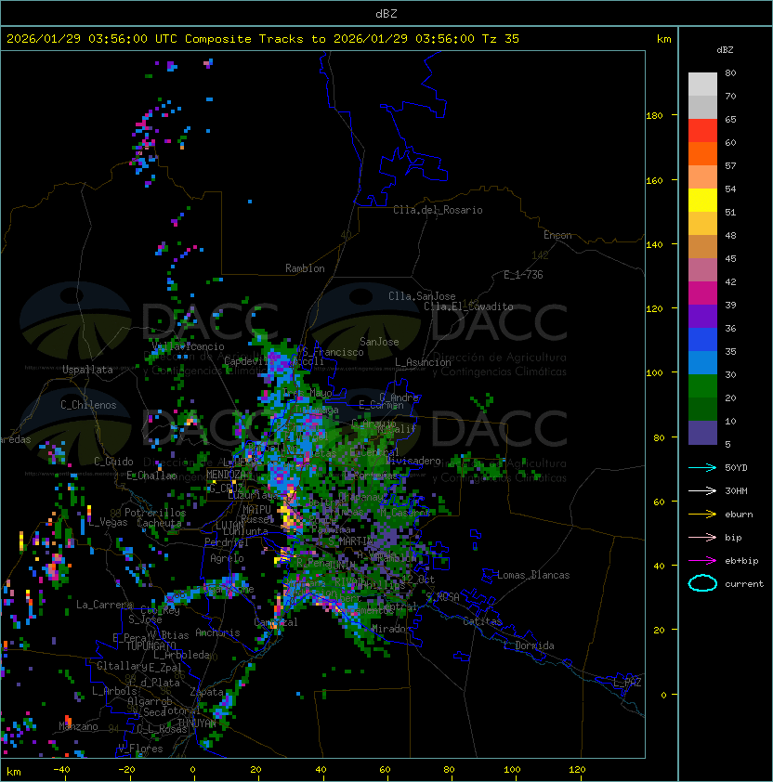Click the white 30HM arrow in legend
Screen dimensions: 773x782
[x=702, y=491]
